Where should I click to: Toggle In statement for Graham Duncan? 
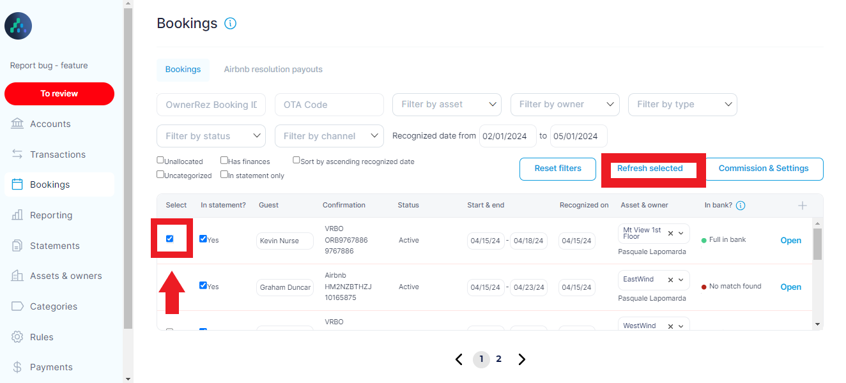pyautogui.click(x=203, y=285)
